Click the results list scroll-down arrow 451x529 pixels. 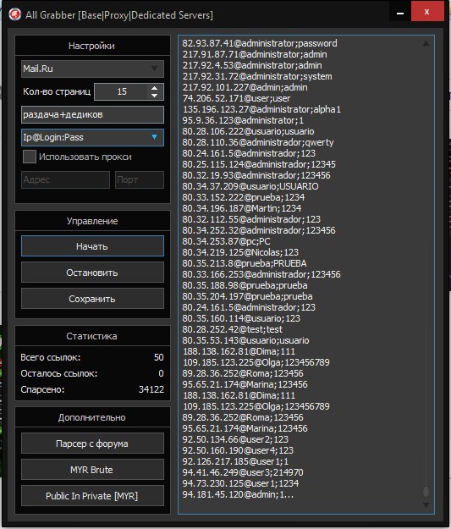[426, 505]
